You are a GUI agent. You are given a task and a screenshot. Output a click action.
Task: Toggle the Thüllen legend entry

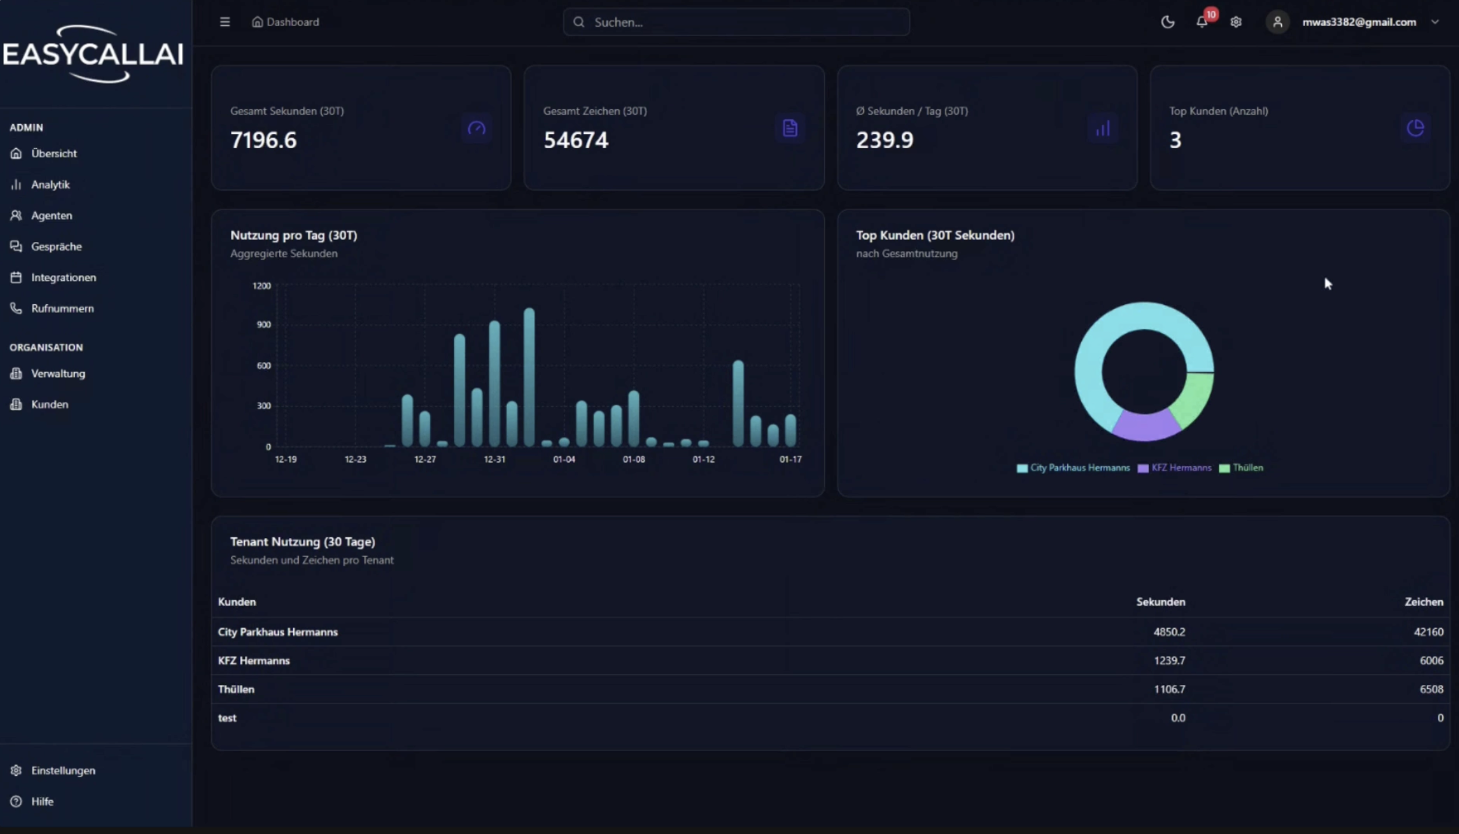click(1247, 468)
